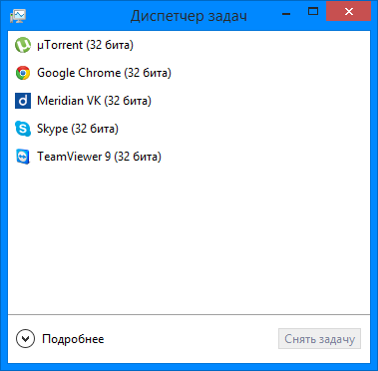This screenshot has height=371, width=378.
Task: Open the Task Manager title bar system icon
Action: [18, 16]
